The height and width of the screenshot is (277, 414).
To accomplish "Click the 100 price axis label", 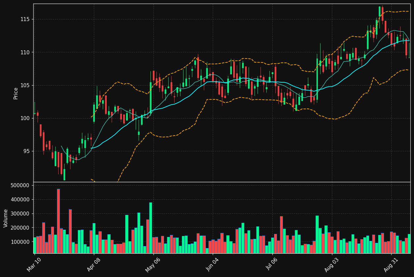I will pyautogui.click(x=25, y=118).
